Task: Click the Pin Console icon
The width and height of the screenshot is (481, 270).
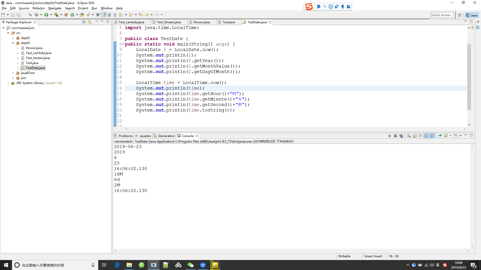Action: pyautogui.click(x=440, y=136)
